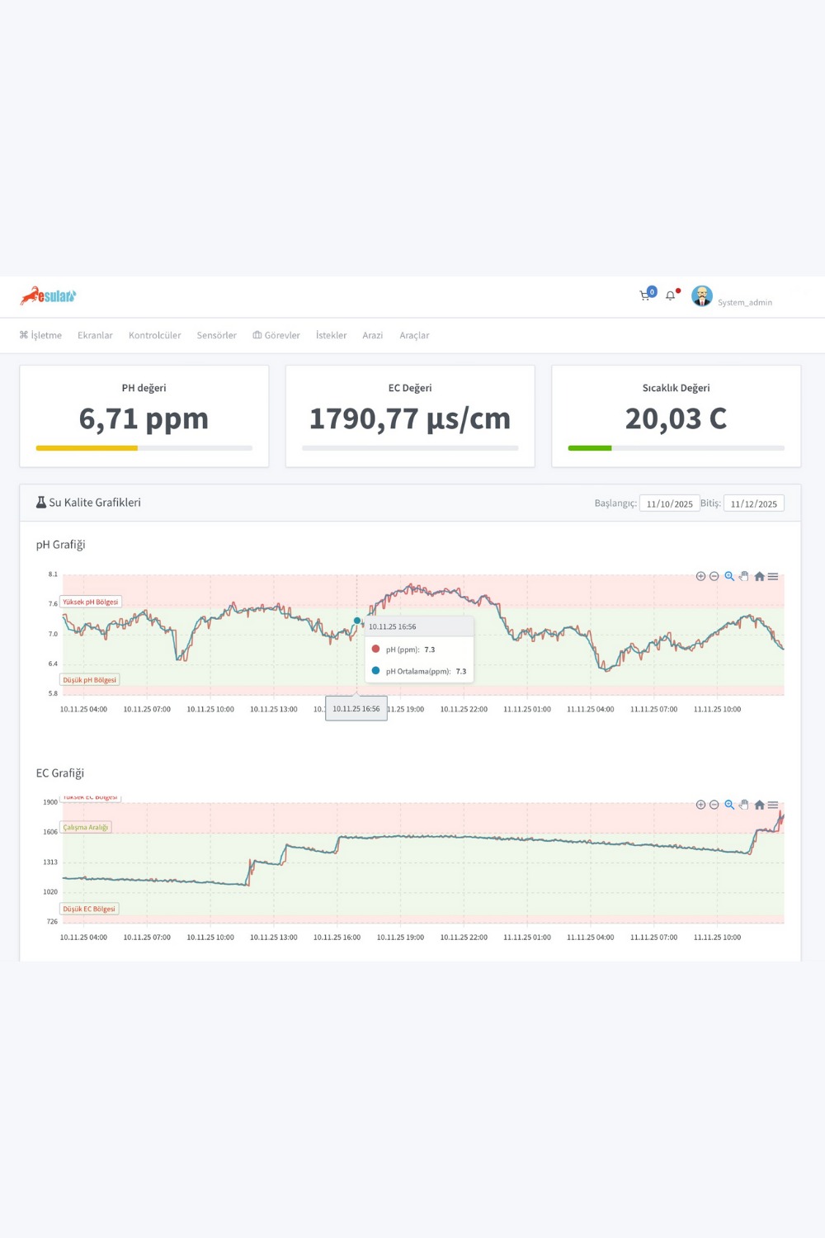Open the Sensörler menu
This screenshot has height=1238, width=825.
click(216, 335)
